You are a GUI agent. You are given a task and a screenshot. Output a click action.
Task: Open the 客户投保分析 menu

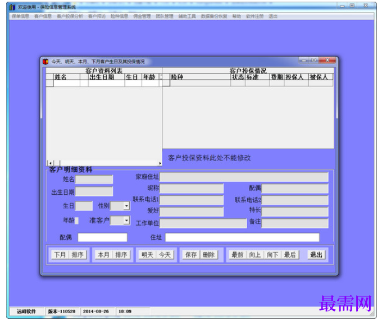[x=70, y=16]
